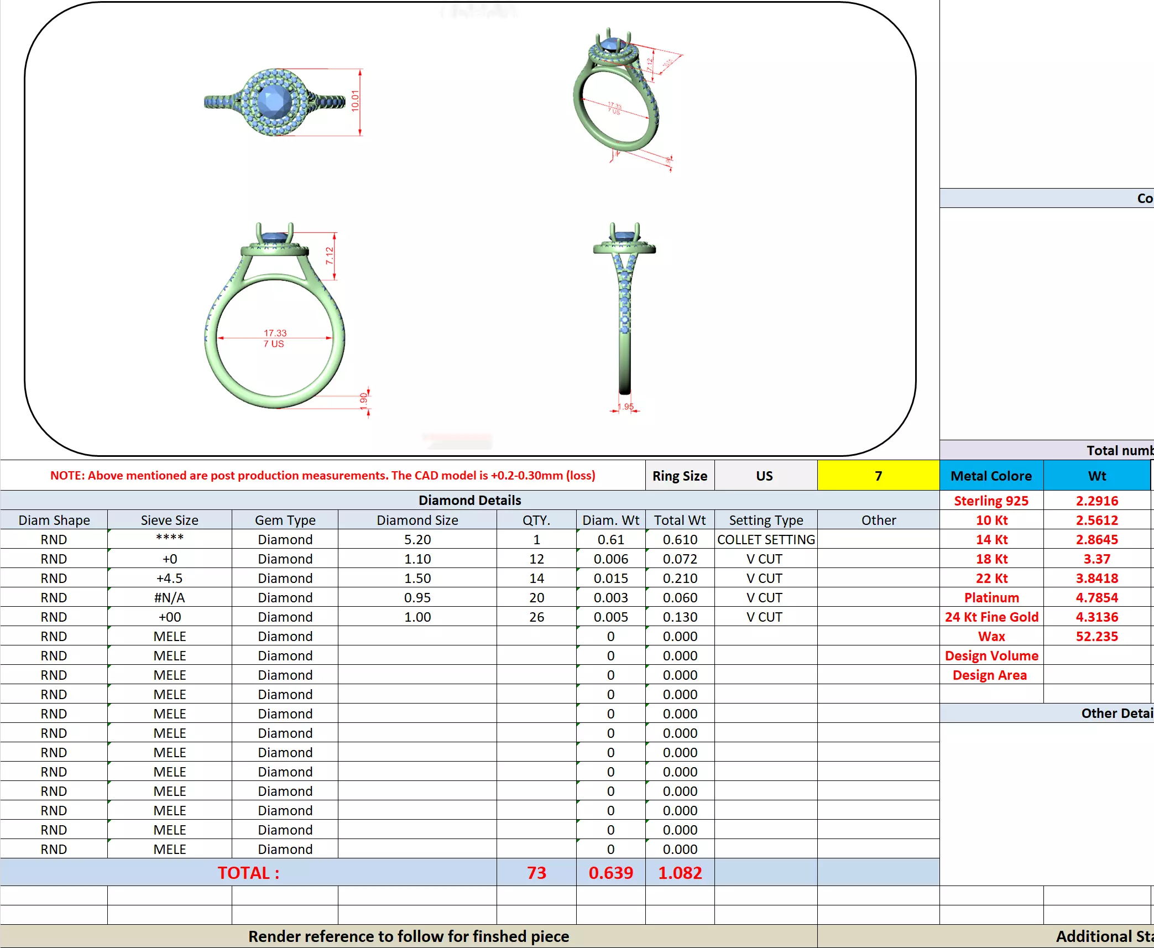Click the Design Volume label cell
Screen dimensions: 1154x948
pos(991,655)
